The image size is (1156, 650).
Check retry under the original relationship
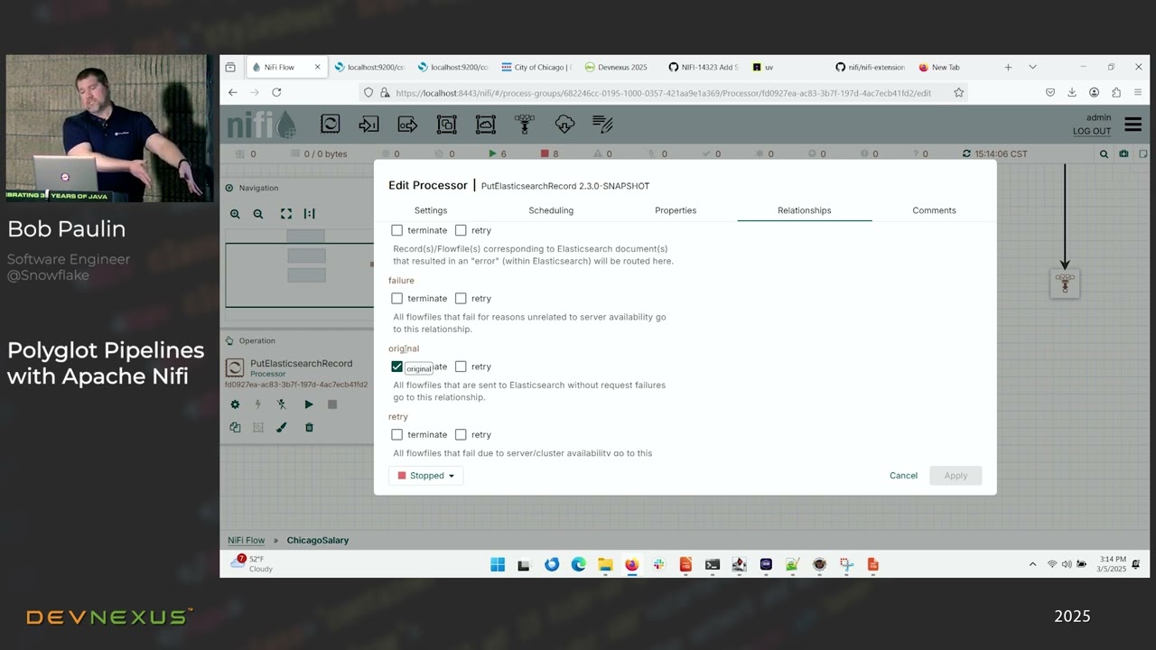[461, 367]
